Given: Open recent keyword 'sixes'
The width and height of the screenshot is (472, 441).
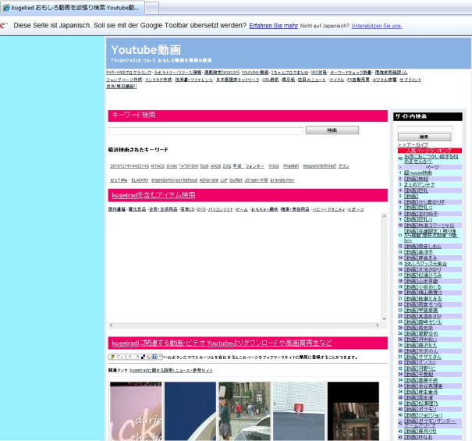Looking at the screenshot, I should point(172,166).
